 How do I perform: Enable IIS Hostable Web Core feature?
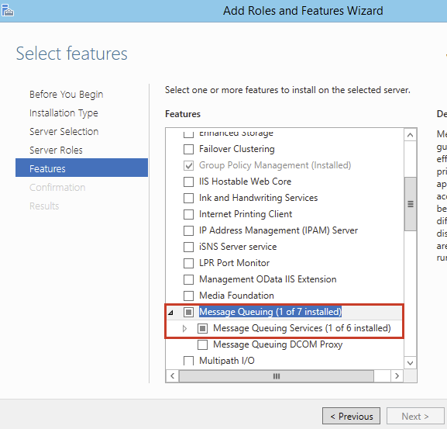click(x=188, y=182)
